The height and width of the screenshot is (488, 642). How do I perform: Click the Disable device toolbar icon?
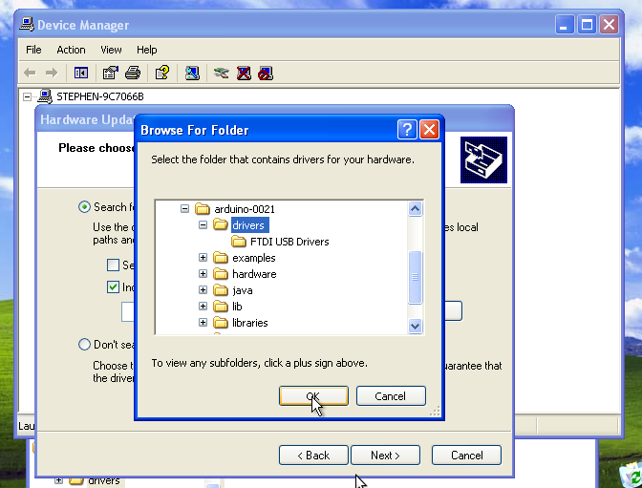pos(266,73)
